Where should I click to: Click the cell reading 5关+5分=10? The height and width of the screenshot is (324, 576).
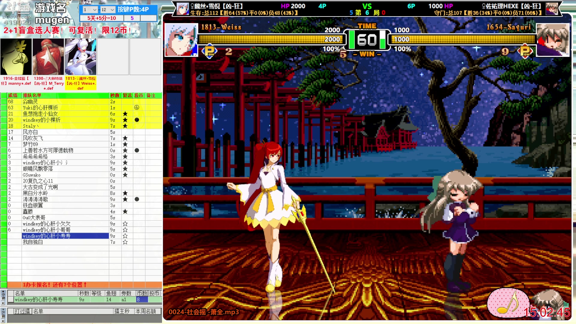tap(102, 18)
